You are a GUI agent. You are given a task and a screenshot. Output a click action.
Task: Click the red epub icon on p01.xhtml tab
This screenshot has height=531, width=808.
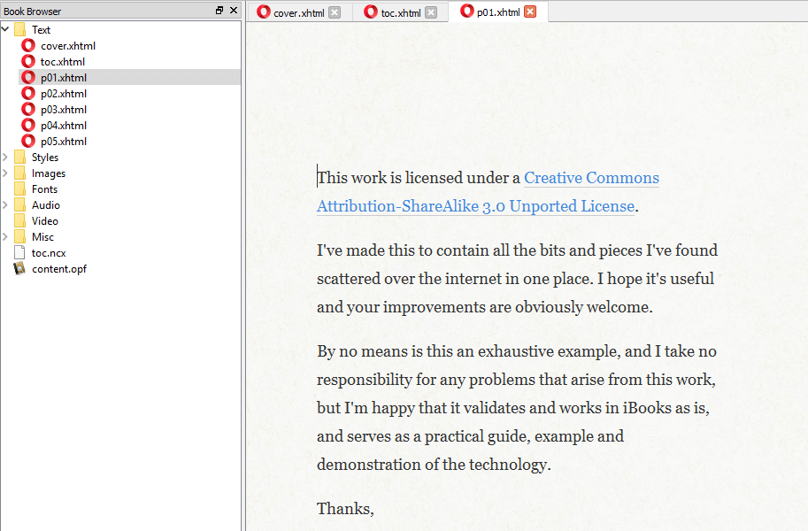point(466,12)
